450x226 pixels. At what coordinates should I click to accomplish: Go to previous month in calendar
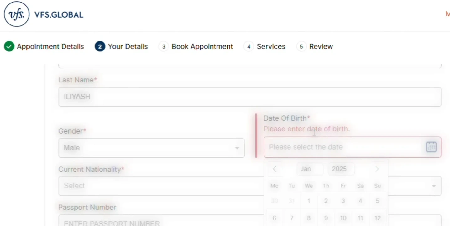(x=275, y=169)
